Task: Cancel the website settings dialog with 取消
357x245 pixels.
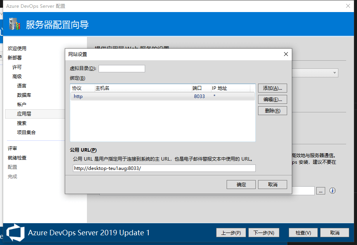Action: click(272, 184)
